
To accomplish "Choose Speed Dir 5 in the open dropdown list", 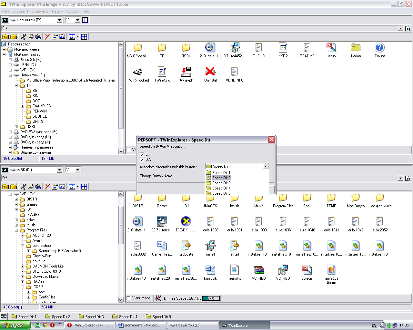I will pos(237,193).
